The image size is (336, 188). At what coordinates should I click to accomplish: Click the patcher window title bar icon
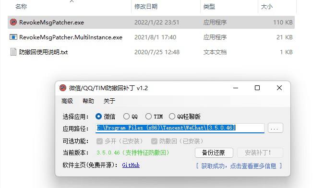(63, 88)
